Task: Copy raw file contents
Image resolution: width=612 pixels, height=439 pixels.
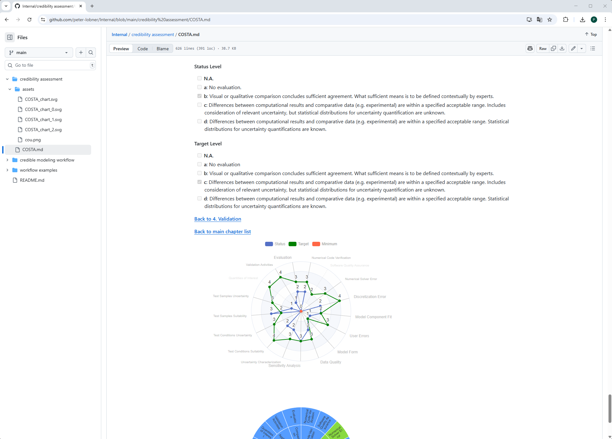Action: [x=553, y=48]
